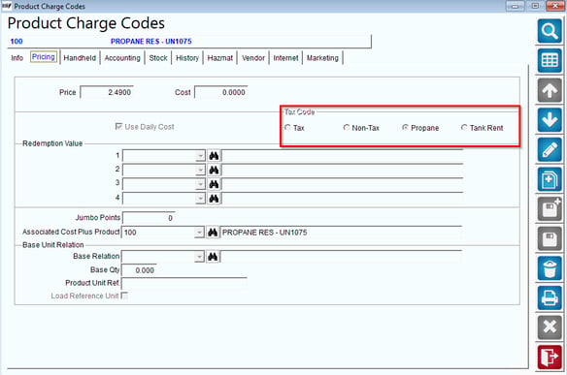Maximize the Product Charge Codes window
Image resolution: width=567 pixels, height=375 pixels.
pos(535,6)
